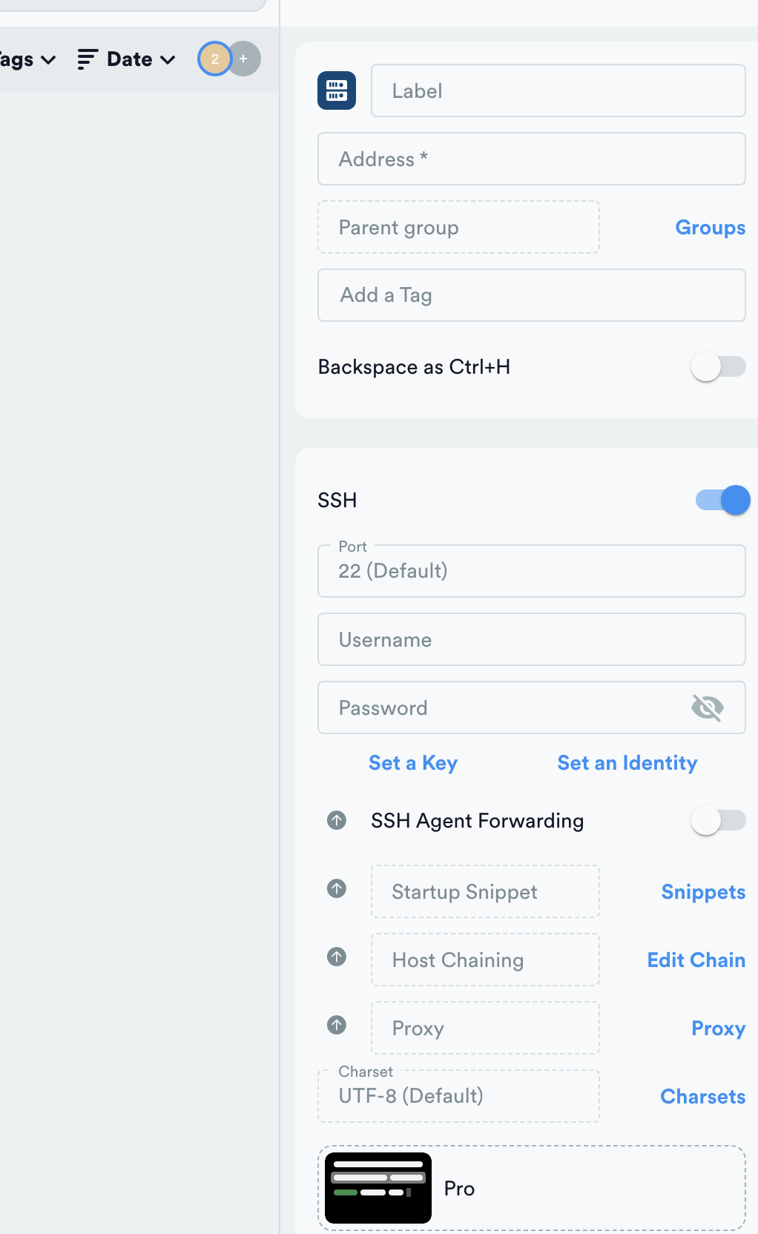Select the orange avatar numbered 2

point(214,59)
